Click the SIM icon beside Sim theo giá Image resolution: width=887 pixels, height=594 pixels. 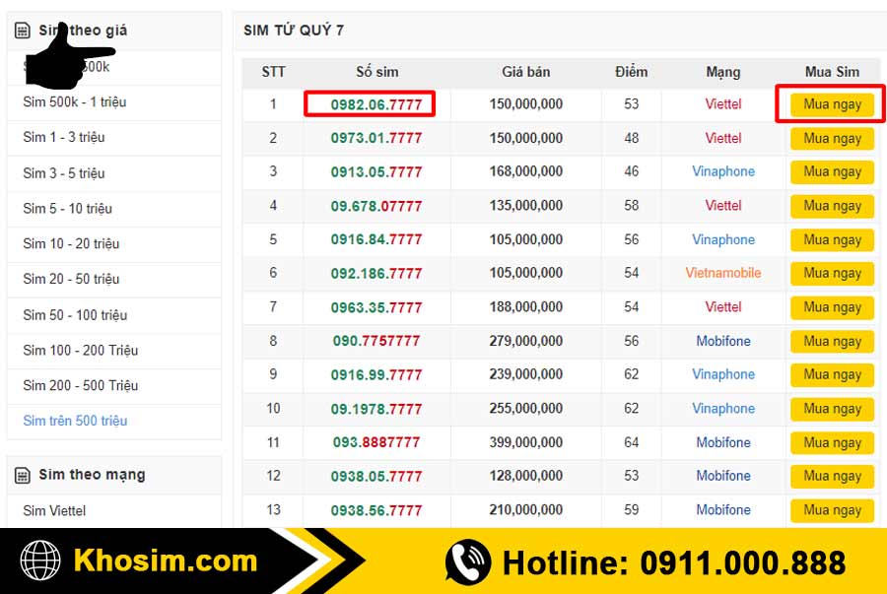coord(23,31)
